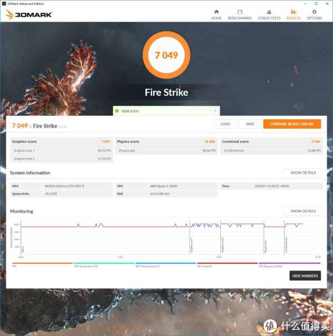The height and width of the screenshot is (336, 333).
Task: Toggle the GPU Load legend line
Action: coord(228,264)
